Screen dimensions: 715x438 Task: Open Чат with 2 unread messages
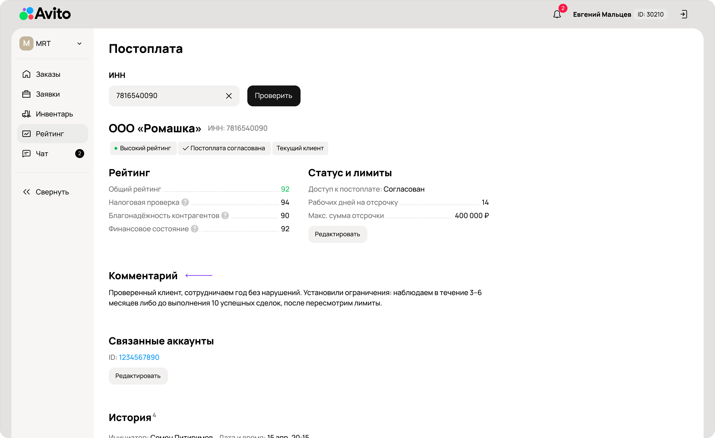42,154
